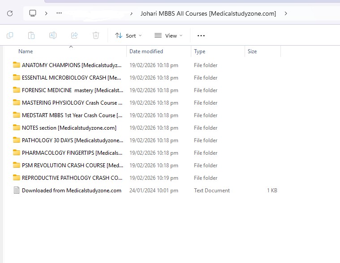Click the ESSENTIAL MICROBIOLOGY CRASH folder name

click(71, 78)
